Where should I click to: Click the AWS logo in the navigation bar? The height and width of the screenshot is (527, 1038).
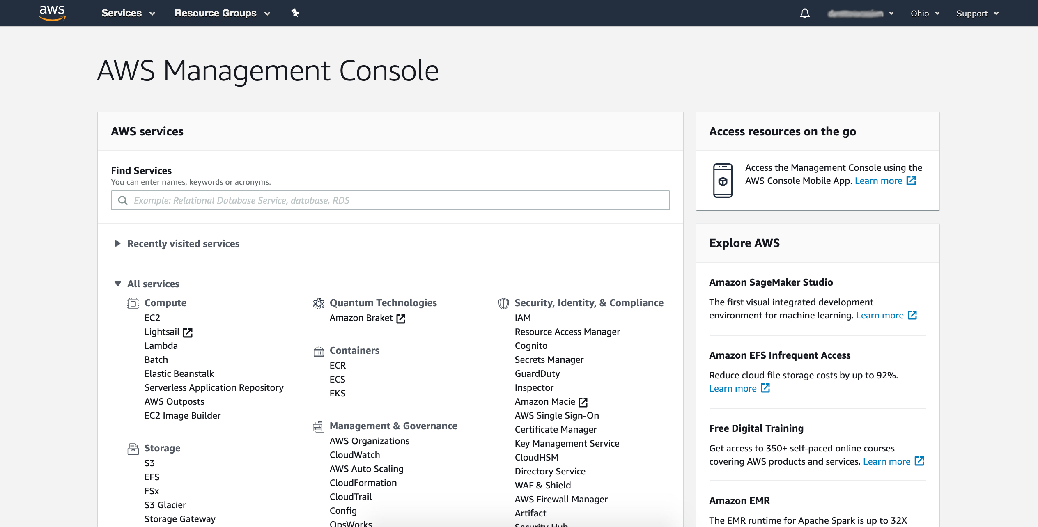click(x=52, y=13)
